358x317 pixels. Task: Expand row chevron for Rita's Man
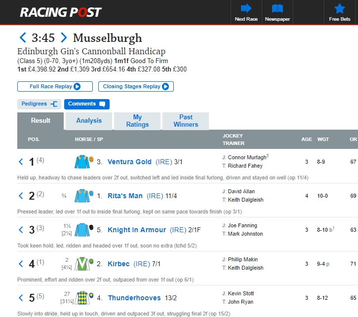[21, 196]
